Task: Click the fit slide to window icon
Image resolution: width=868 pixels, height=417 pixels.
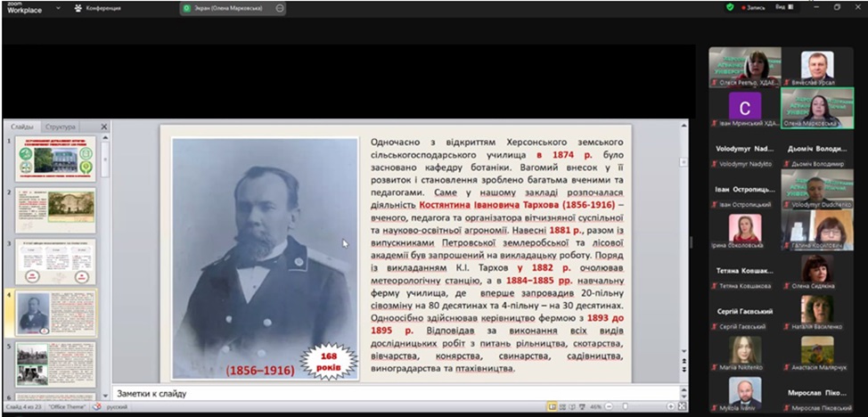Action: tap(682, 407)
